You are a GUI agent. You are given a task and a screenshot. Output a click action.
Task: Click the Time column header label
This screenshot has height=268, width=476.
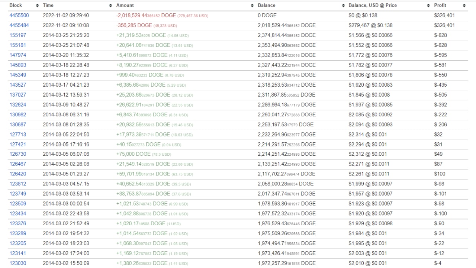click(48, 6)
